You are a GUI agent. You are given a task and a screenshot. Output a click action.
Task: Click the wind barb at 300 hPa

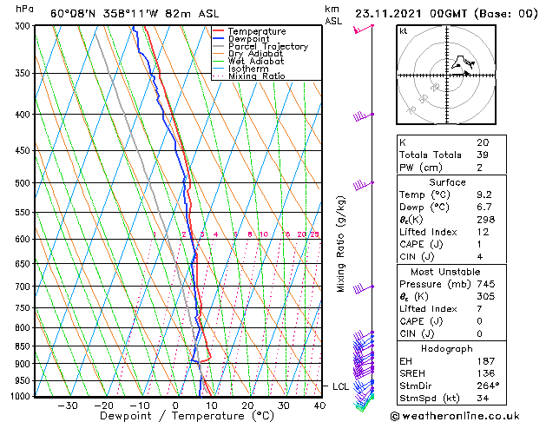[x=364, y=30]
